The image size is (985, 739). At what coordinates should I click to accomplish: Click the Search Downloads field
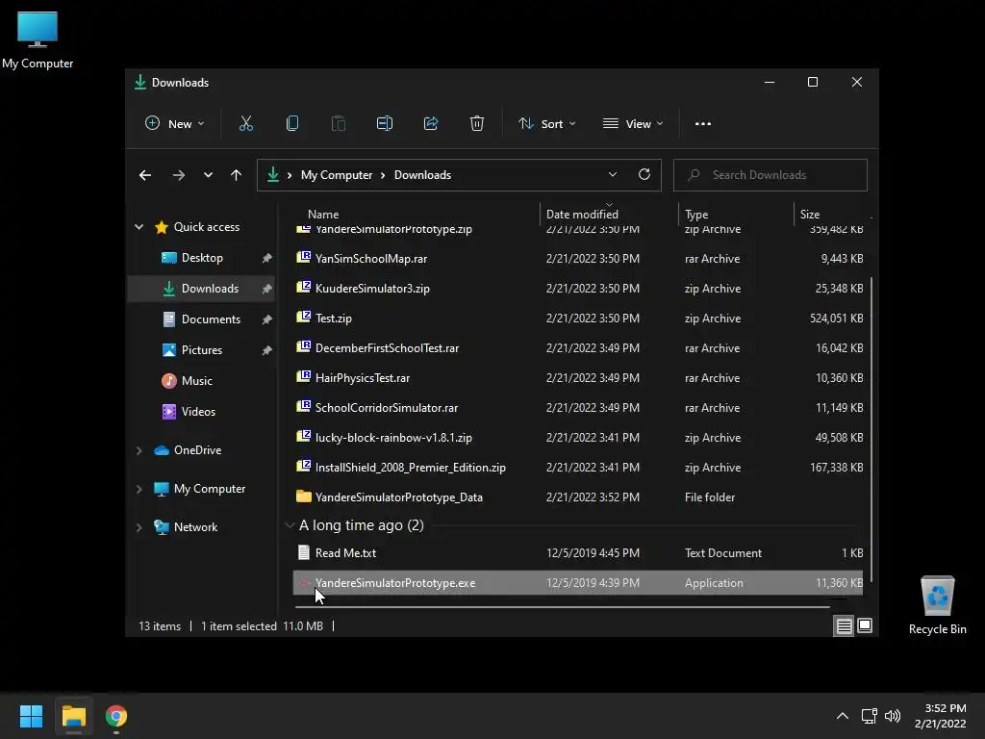[770, 175]
